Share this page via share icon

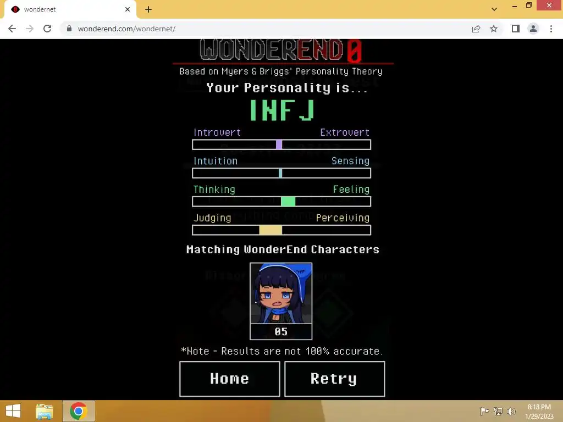click(476, 29)
